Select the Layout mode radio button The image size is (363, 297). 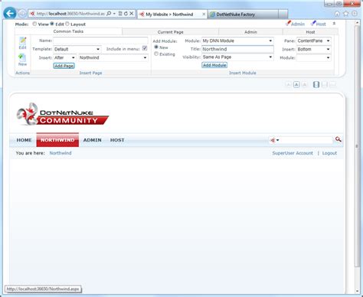pyautogui.click(x=67, y=24)
